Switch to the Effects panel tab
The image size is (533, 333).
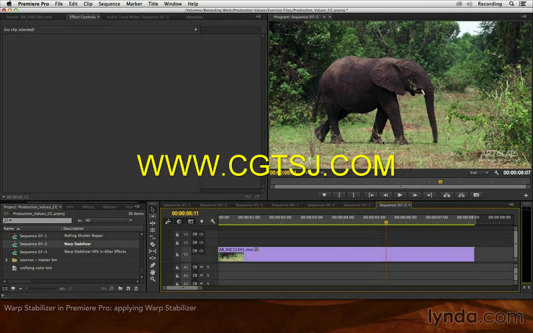pos(88,206)
